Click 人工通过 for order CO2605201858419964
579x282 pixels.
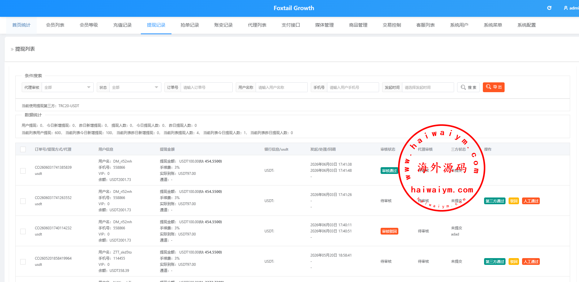click(531, 262)
